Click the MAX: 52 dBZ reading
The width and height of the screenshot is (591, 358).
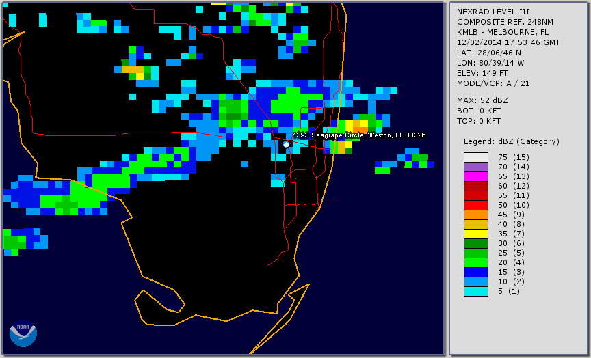pos(482,100)
